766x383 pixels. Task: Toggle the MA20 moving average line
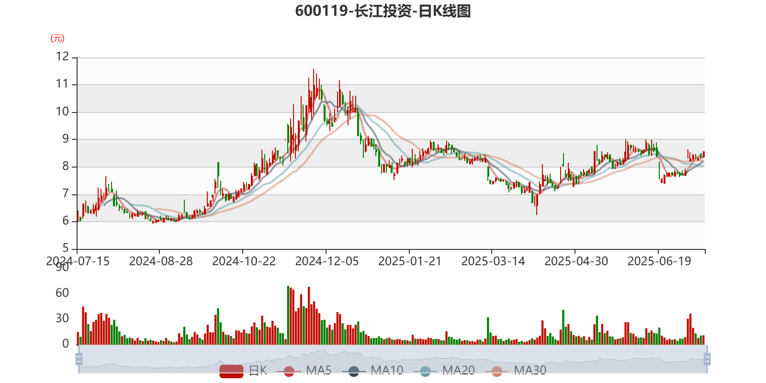444,371
